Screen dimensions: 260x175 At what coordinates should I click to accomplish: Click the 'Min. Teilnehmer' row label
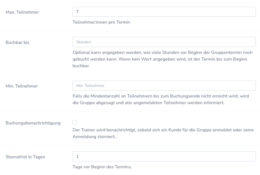[x=22, y=86]
